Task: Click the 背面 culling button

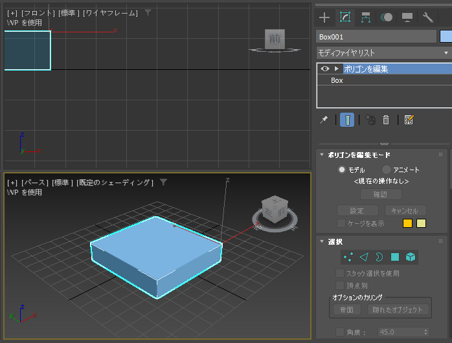Action: coord(347,309)
